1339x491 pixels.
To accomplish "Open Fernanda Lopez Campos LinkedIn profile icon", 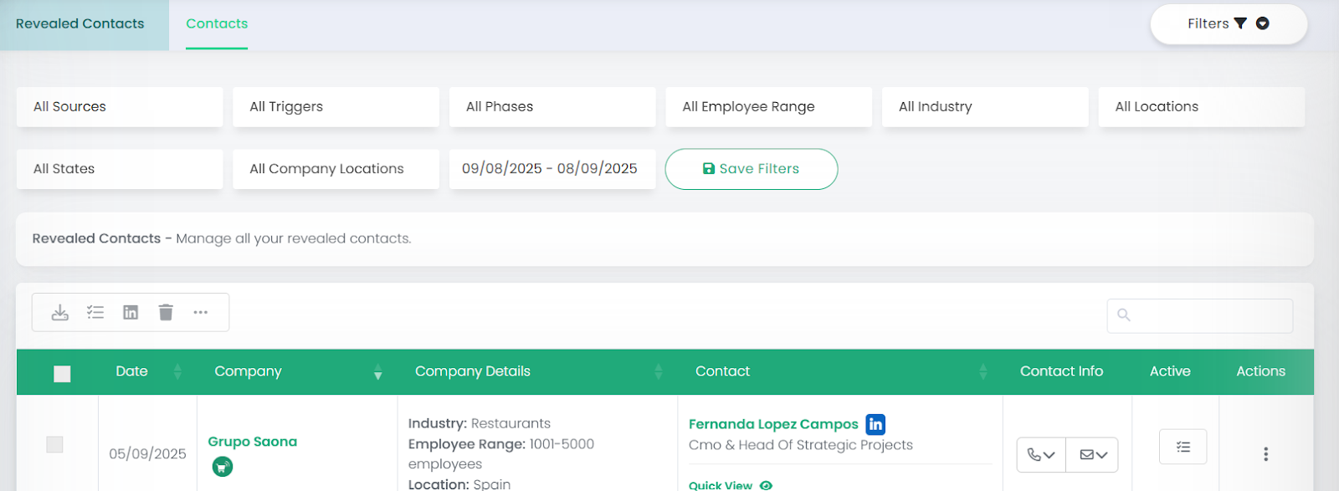I will click(875, 424).
